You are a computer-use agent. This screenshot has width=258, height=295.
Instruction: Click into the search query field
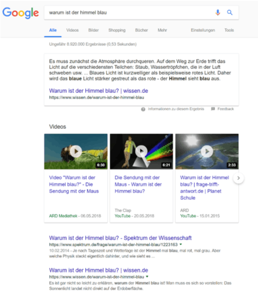[130, 13]
